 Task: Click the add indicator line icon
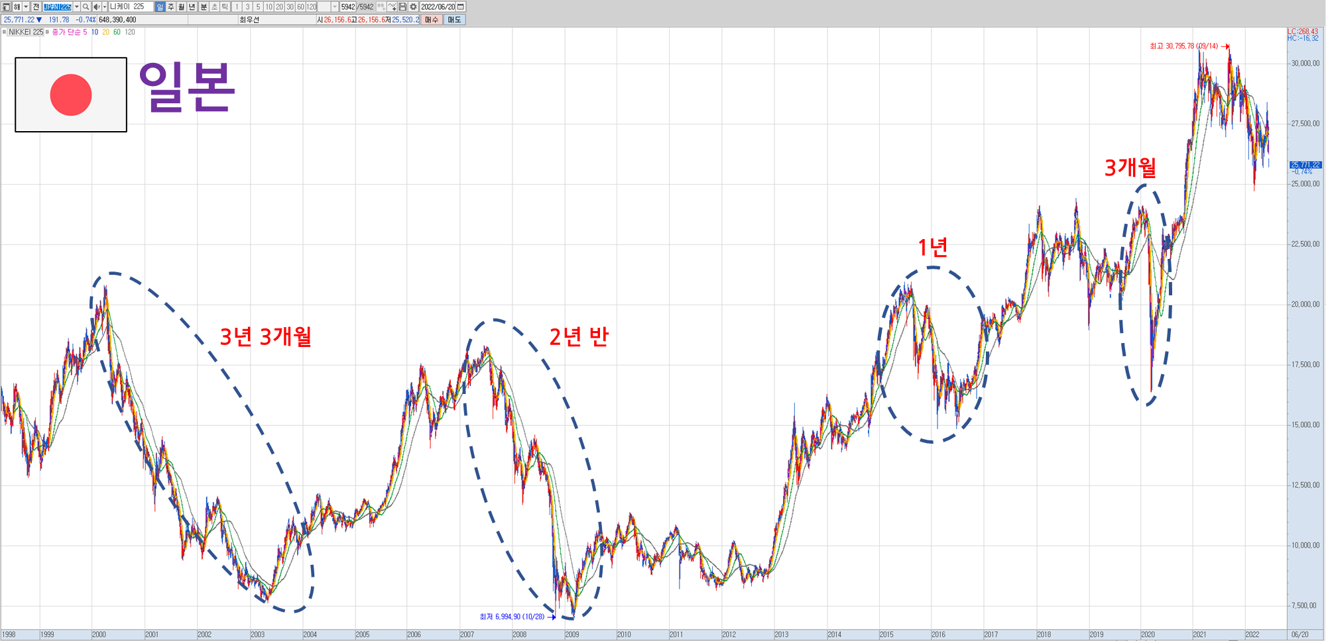pos(392,7)
